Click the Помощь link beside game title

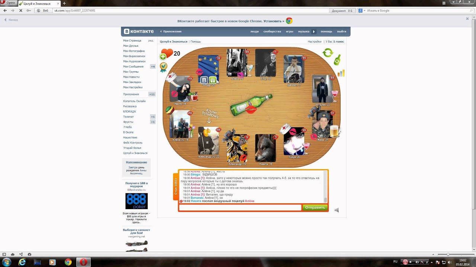tap(196, 42)
